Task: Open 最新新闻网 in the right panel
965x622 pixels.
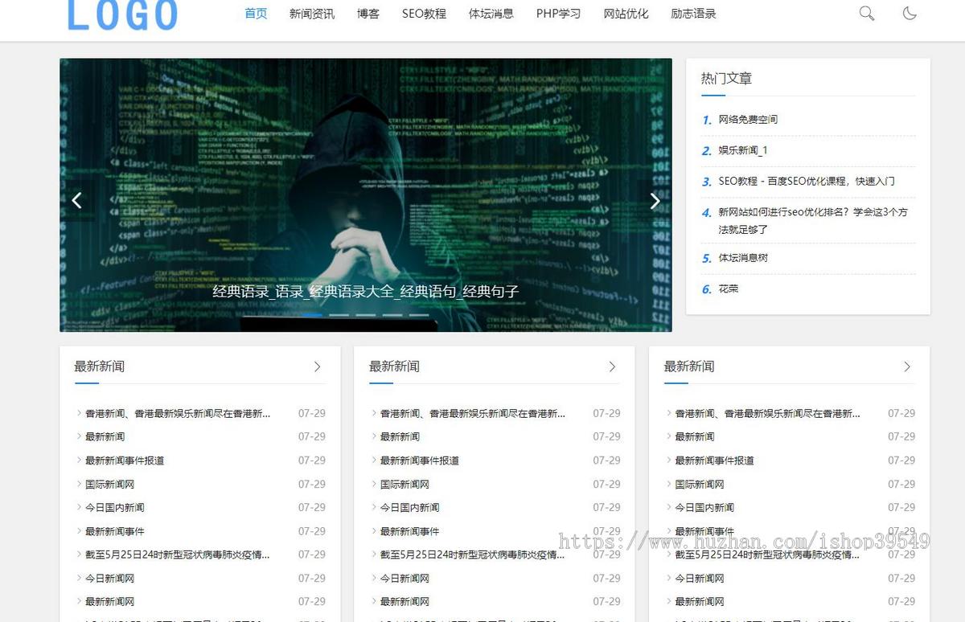Action: tap(700, 601)
